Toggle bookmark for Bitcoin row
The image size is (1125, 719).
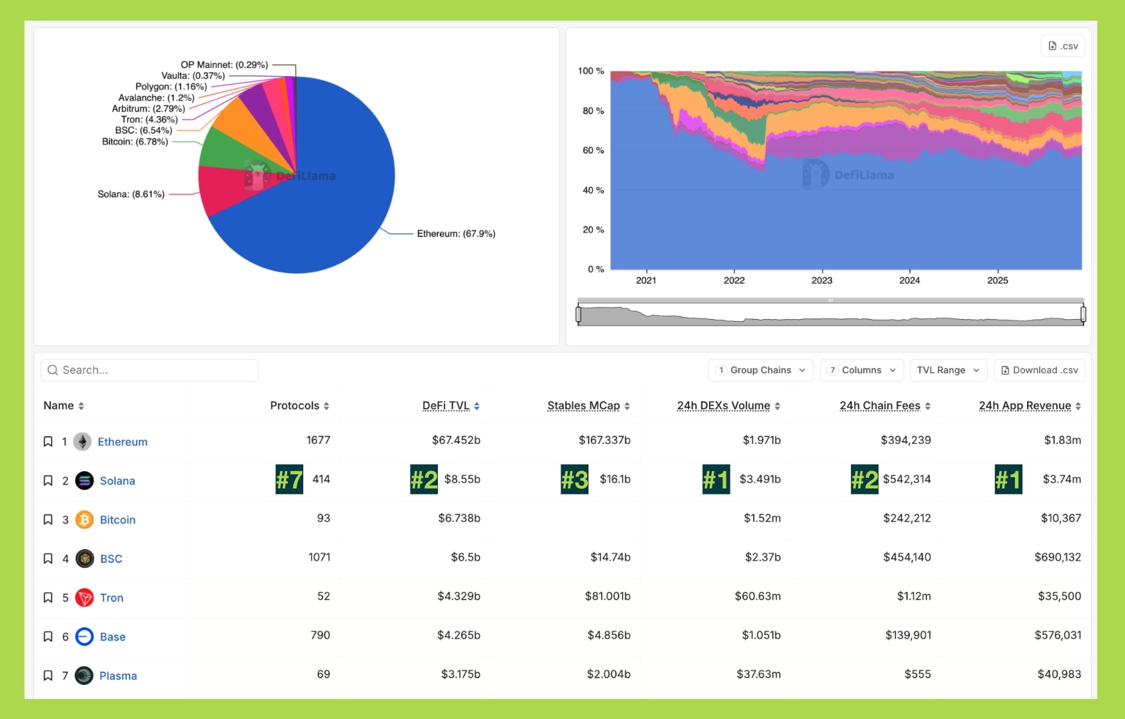(x=48, y=520)
